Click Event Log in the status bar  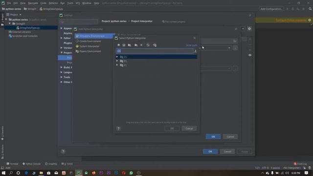pos(300,164)
